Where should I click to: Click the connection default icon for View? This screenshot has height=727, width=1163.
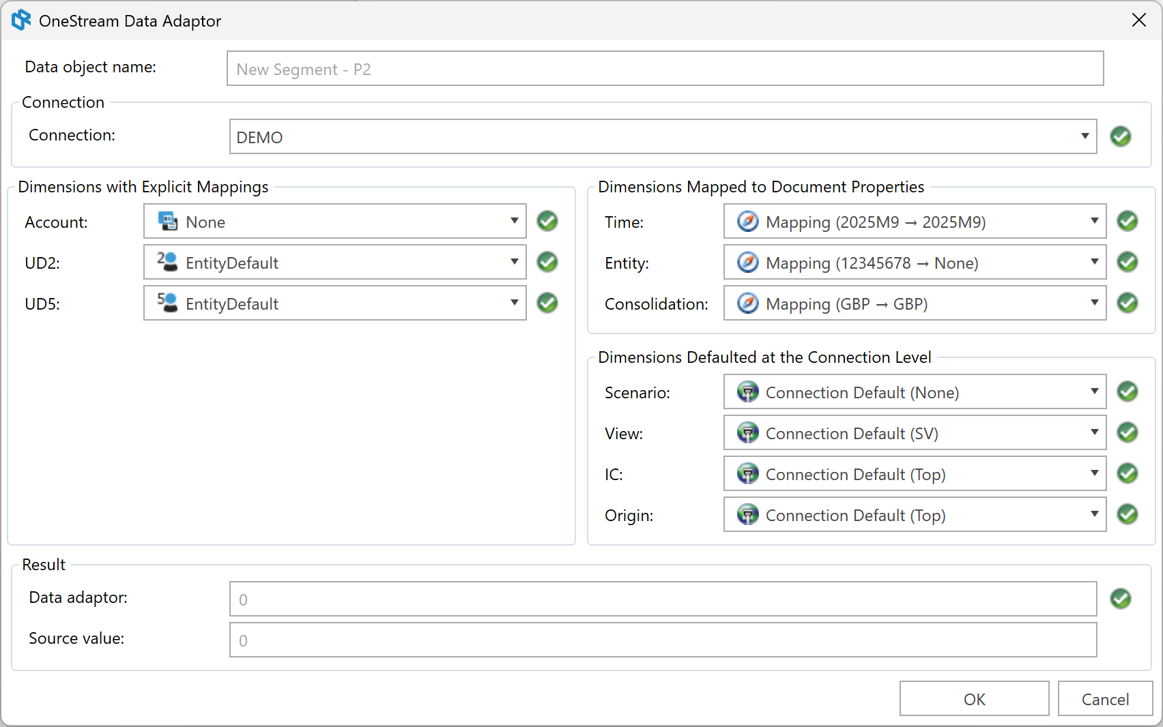pos(748,433)
